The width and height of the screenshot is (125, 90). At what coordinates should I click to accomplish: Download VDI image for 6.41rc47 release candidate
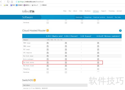click(x=98, y=50)
